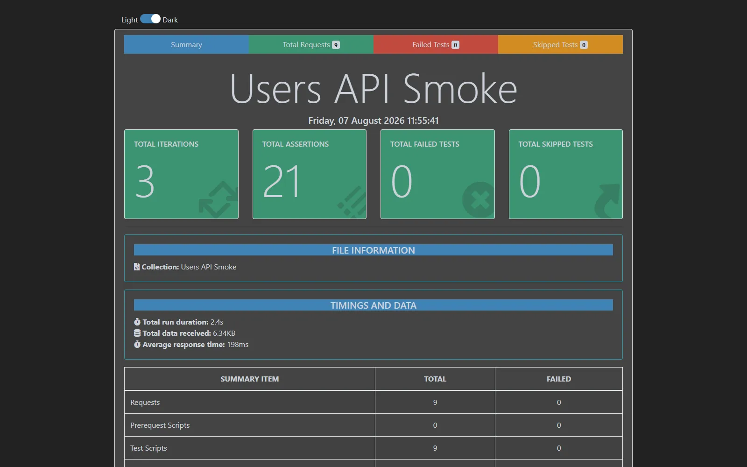The image size is (747, 467).
Task: Click the 'Prerequest Scripts' row label
Action: (160, 425)
